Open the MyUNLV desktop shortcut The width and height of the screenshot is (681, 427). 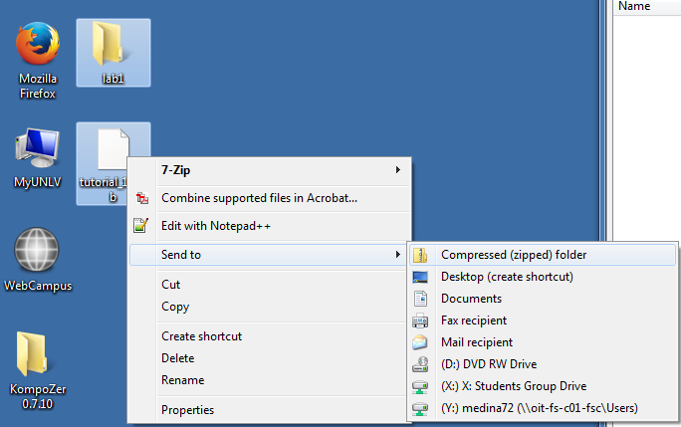pos(38,147)
